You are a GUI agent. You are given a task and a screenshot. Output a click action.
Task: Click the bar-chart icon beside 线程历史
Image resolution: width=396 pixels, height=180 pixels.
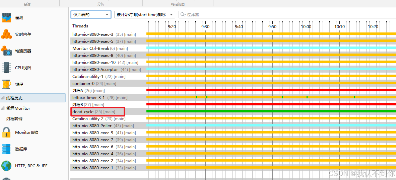(3, 98)
